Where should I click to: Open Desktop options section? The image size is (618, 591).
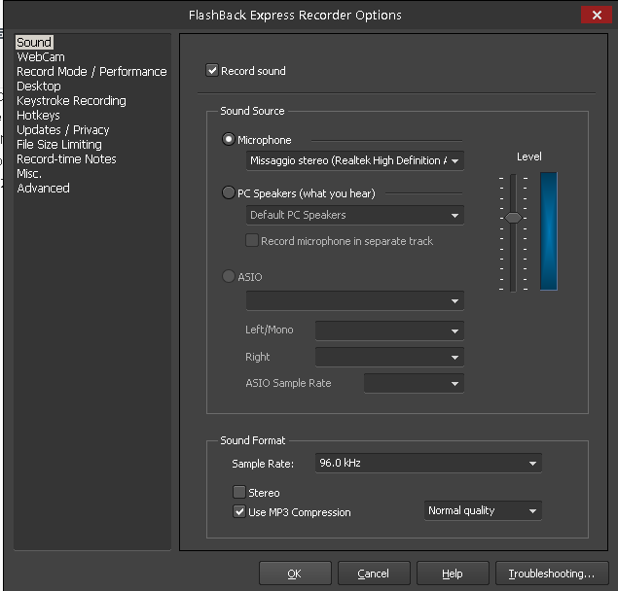[x=39, y=86]
